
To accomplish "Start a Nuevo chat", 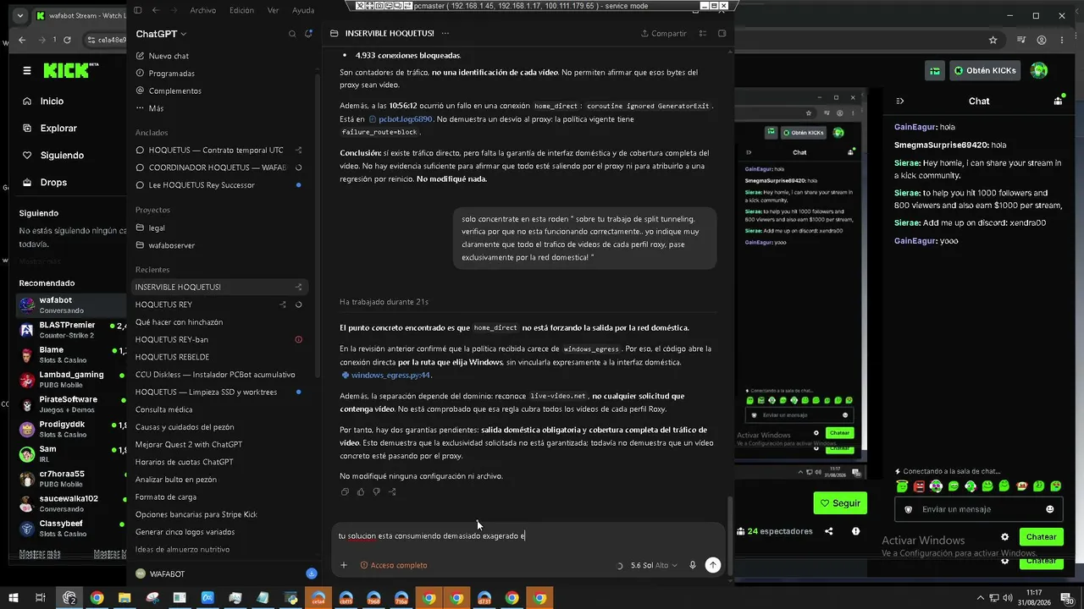I will (x=169, y=56).
